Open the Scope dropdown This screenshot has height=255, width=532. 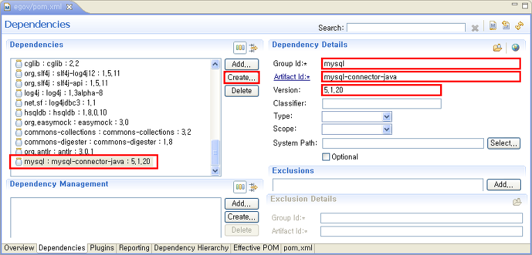click(x=386, y=129)
